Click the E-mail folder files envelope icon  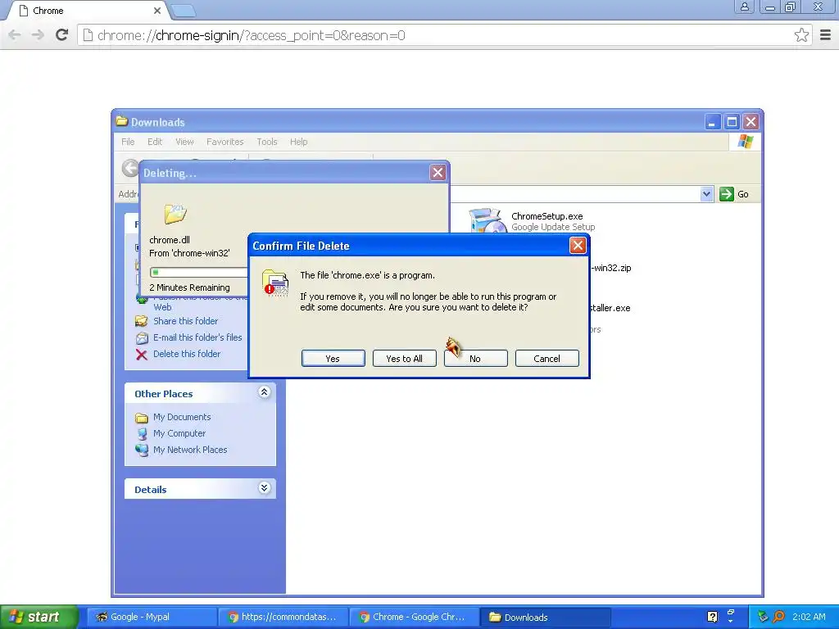(142, 338)
